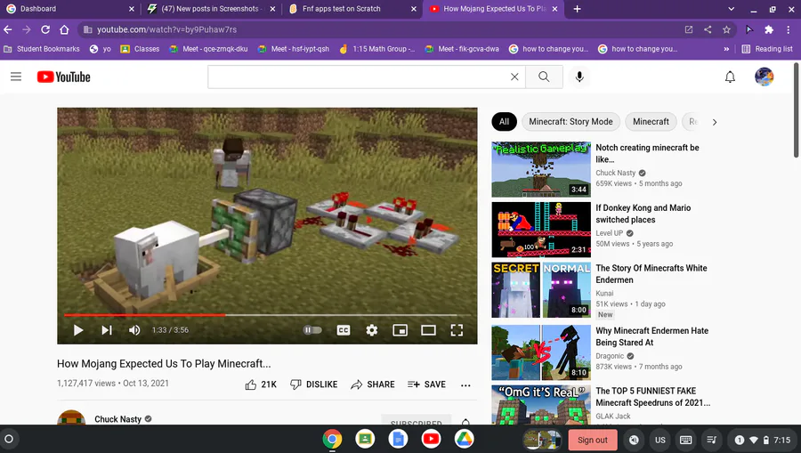The width and height of the screenshot is (801, 453).
Task: Toggle closed captions CC button
Action: pyautogui.click(x=344, y=330)
